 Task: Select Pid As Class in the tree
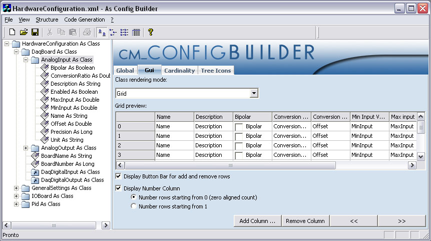[x=46, y=204]
